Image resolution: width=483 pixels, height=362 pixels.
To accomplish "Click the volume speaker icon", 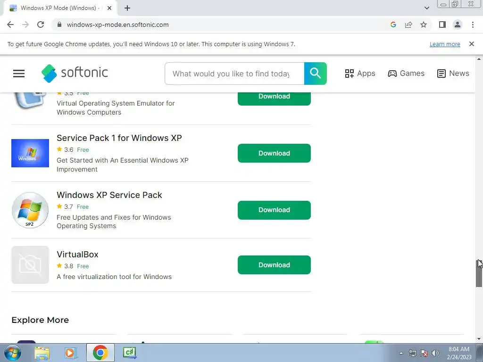I will coord(435,353).
